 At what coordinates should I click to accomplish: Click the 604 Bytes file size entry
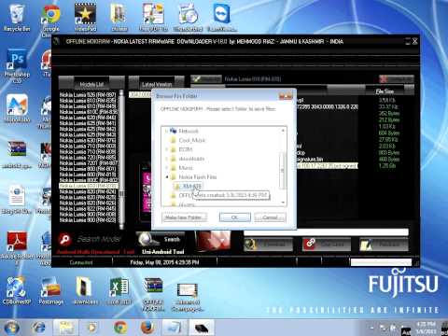click(x=388, y=133)
